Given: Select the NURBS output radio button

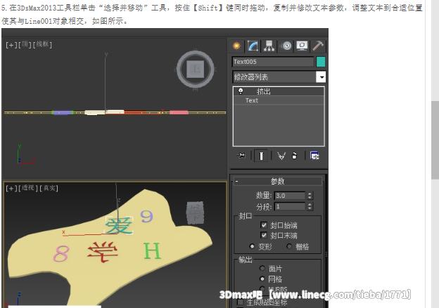Looking at the screenshot, I should (x=262, y=289).
